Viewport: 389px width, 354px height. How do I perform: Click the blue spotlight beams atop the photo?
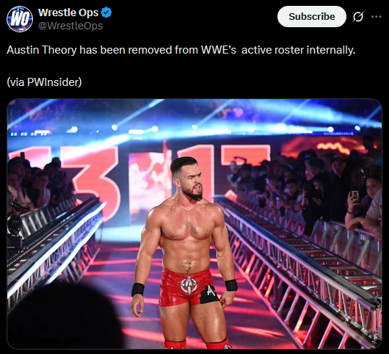194,117
